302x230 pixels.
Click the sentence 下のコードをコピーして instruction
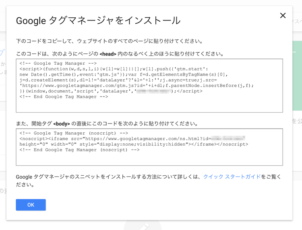[110, 41]
